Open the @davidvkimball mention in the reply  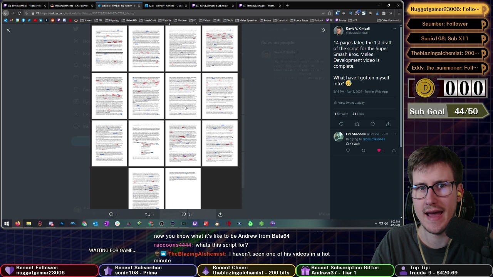coord(374,139)
